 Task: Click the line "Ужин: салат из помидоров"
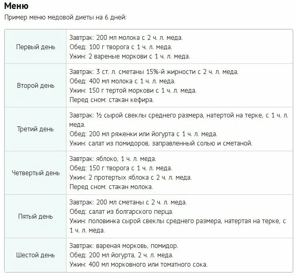[x=161, y=143]
